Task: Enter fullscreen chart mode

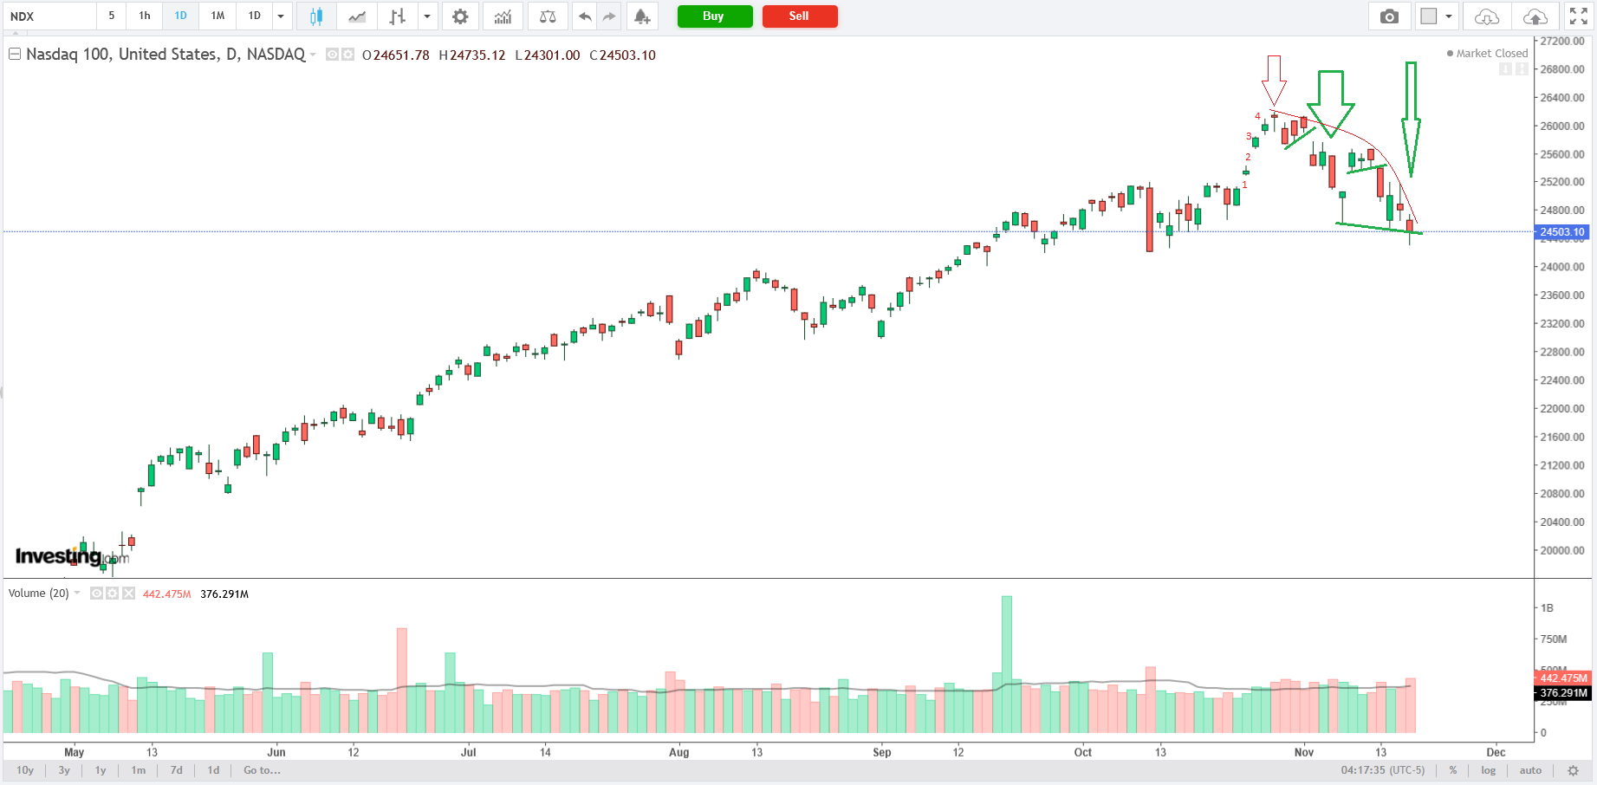Action: point(1578,16)
